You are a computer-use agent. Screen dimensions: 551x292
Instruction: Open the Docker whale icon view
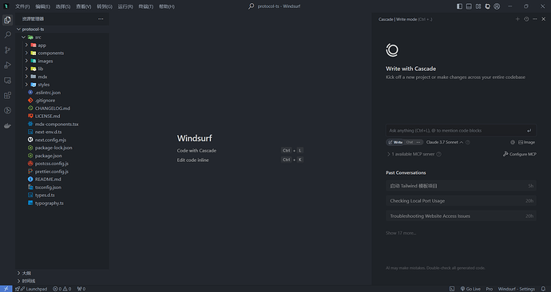point(7,125)
